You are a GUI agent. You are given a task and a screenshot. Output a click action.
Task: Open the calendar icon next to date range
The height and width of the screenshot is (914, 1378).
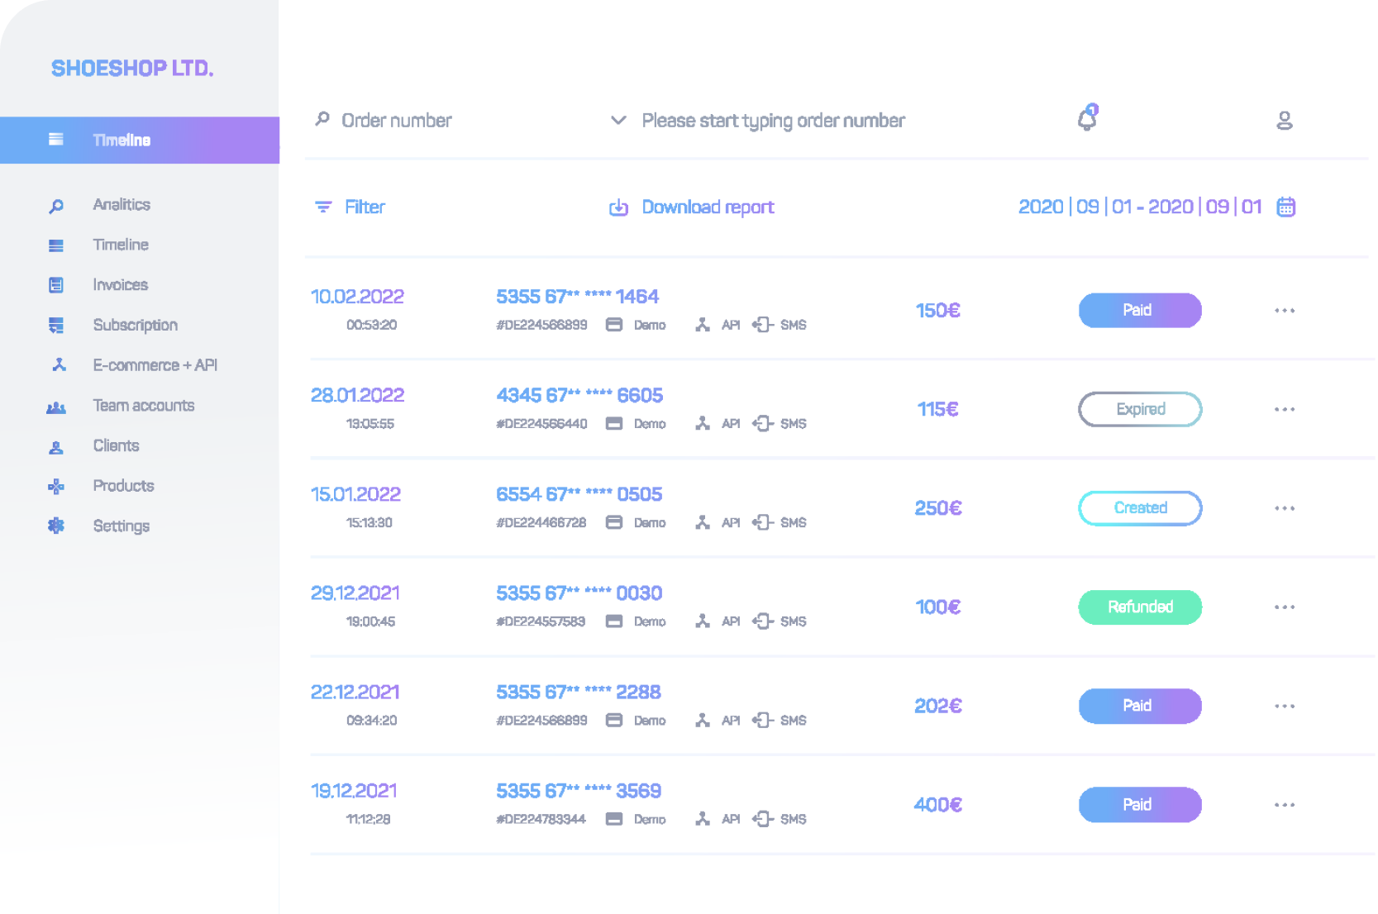coord(1285,207)
